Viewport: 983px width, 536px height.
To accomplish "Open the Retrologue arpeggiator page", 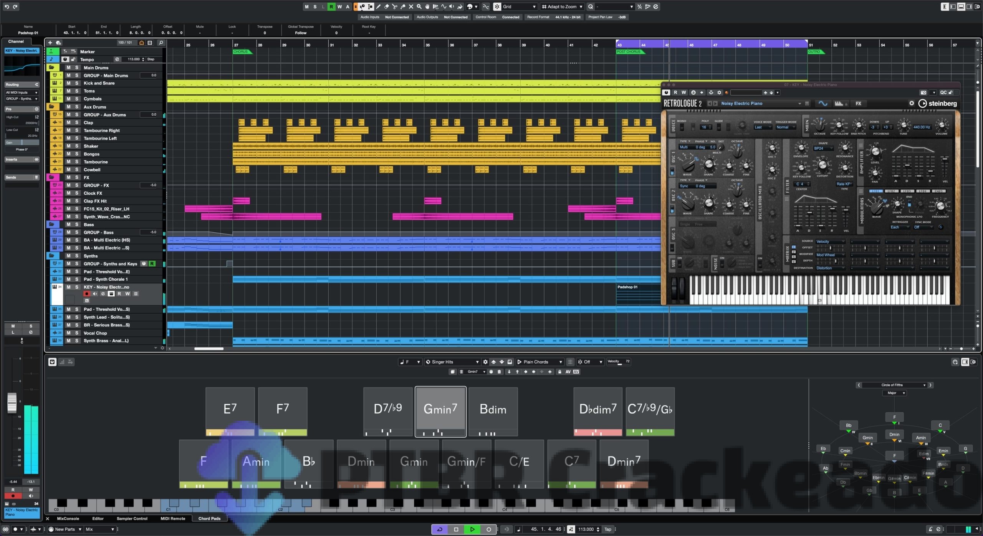I will (841, 103).
